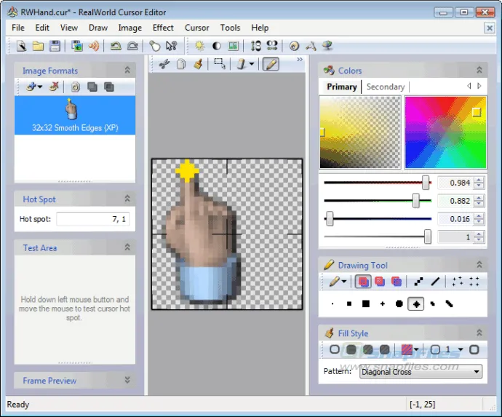The image size is (502, 417).
Task: Select the third hatched fill style button
Action: click(x=368, y=350)
